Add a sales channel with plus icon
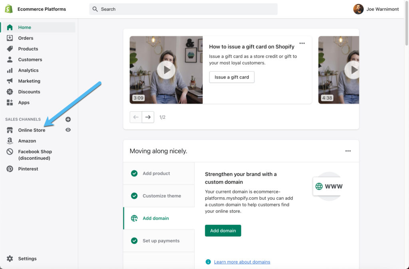The height and width of the screenshot is (269, 409). click(x=68, y=119)
